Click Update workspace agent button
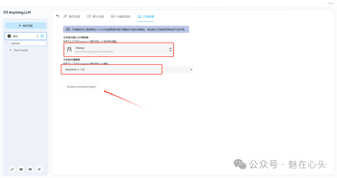 tap(81, 87)
